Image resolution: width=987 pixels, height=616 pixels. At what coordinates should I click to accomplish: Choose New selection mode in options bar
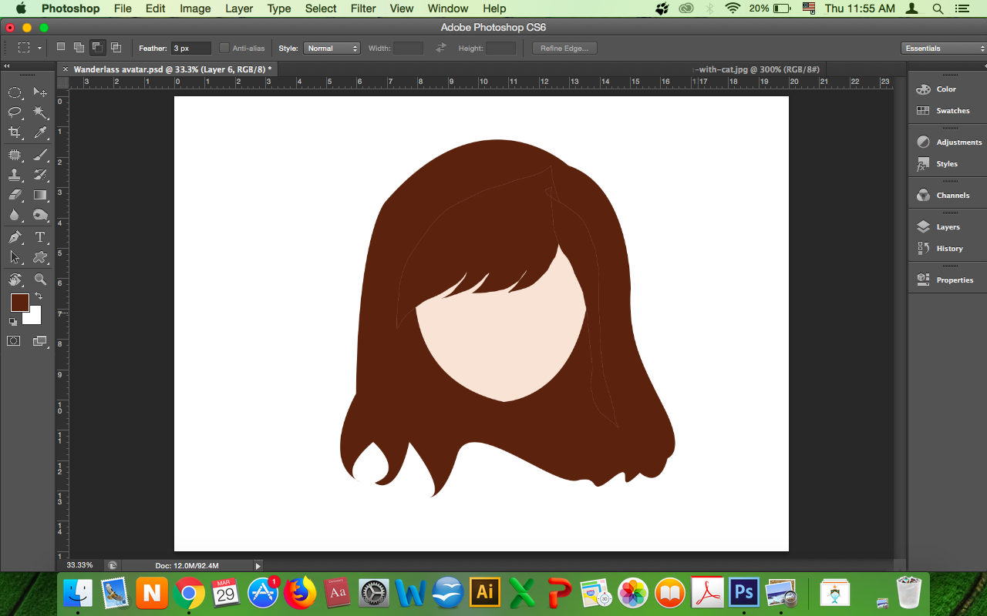click(x=61, y=47)
